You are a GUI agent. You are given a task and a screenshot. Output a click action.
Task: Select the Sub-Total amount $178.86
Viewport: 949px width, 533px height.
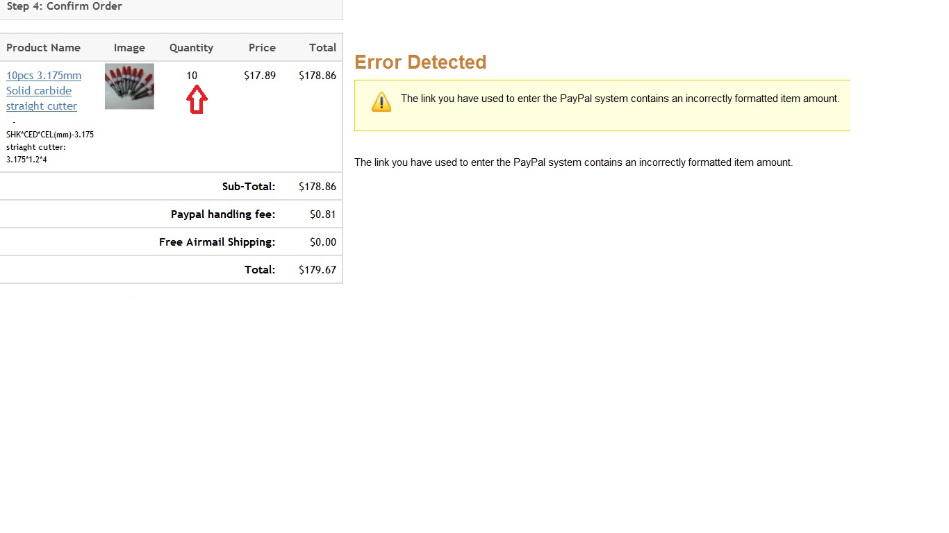pyautogui.click(x=317, y=187)
